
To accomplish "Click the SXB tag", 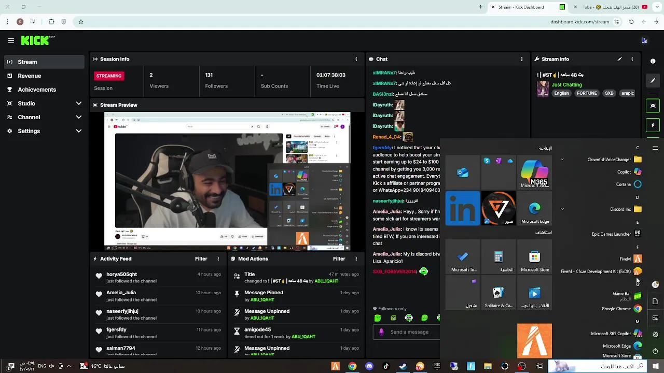I will tap(609, 93).
